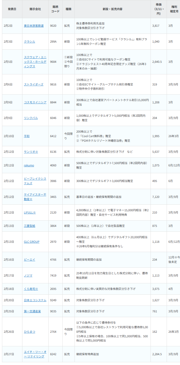Click the LIFULL company link
This screenshot has width=180, height=365.
[x=30, y=212]
